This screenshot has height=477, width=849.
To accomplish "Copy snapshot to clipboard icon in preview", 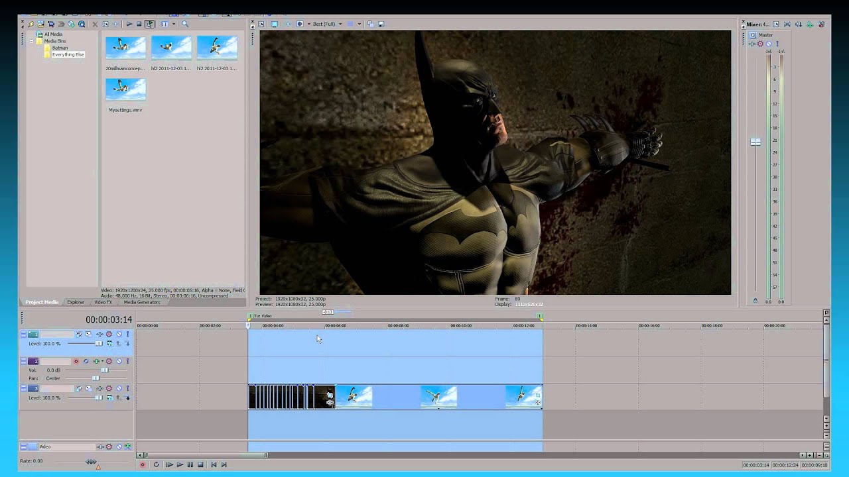I will 371,24.
